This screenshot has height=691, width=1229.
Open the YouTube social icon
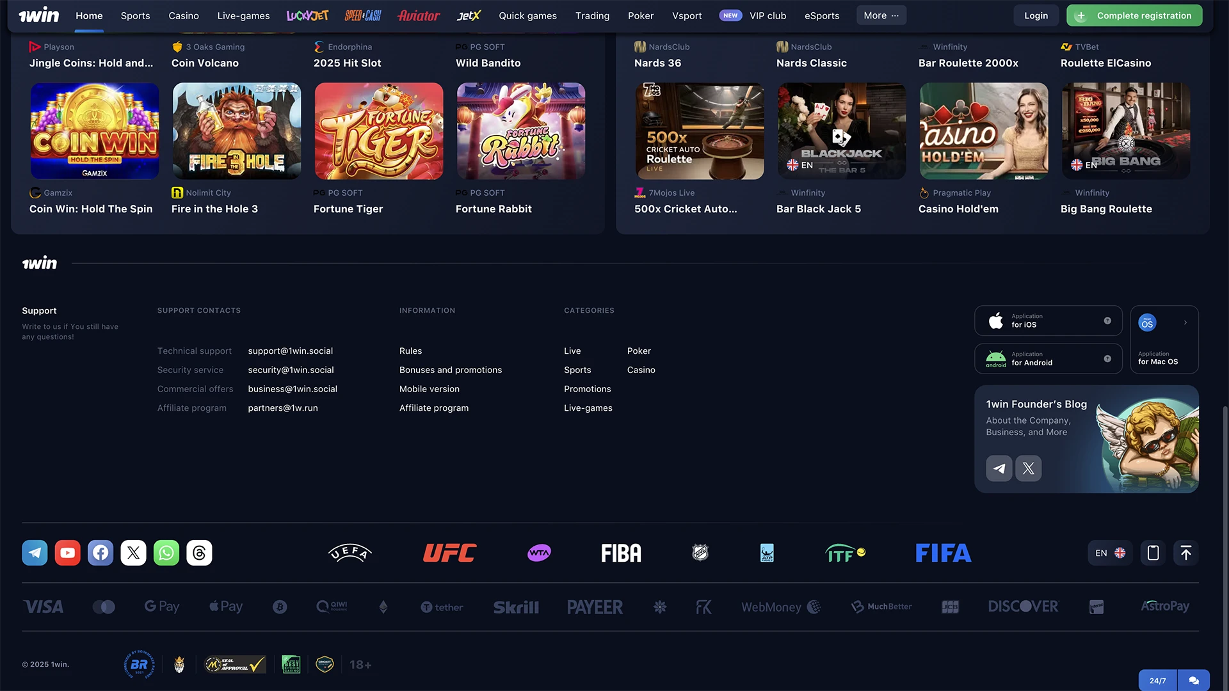(x=68, y=553)
